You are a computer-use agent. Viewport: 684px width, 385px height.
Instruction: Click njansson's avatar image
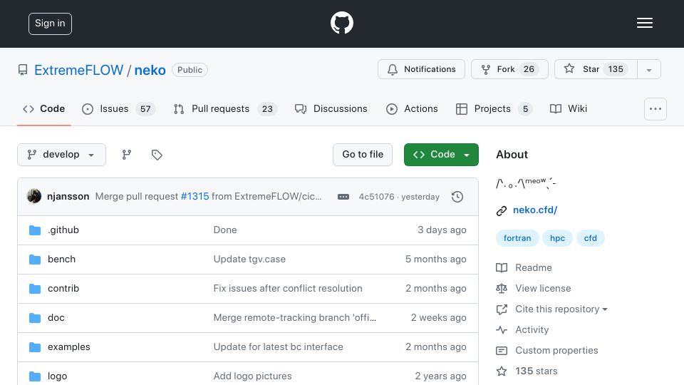34,197
